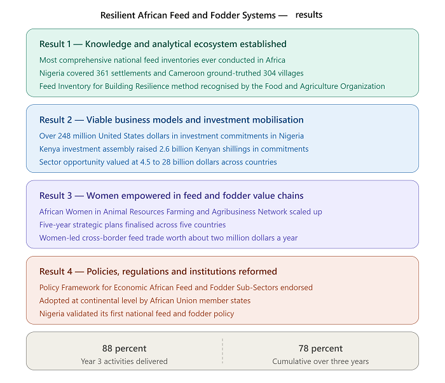Select the Result 2 viable business models heading
The height and width of the screenshot is (383, 445).
(x=172, y=120)
